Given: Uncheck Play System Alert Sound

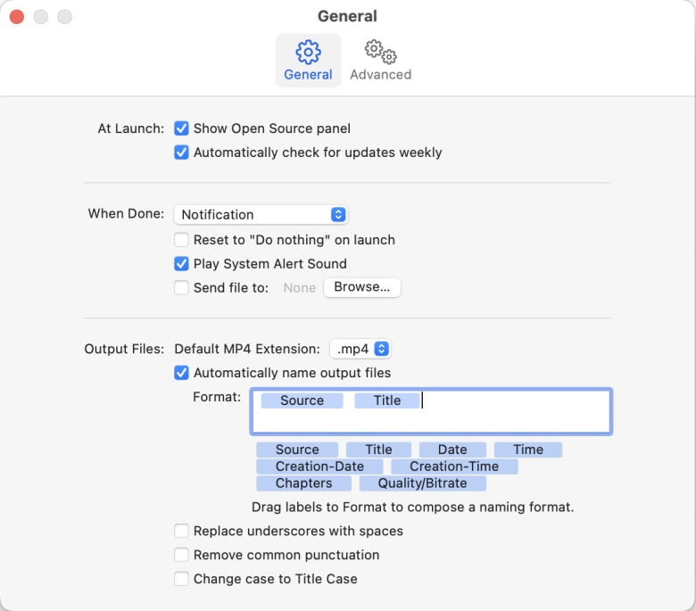Looking at the screenshot, I should pyautogui.click(x=181, y=264).
